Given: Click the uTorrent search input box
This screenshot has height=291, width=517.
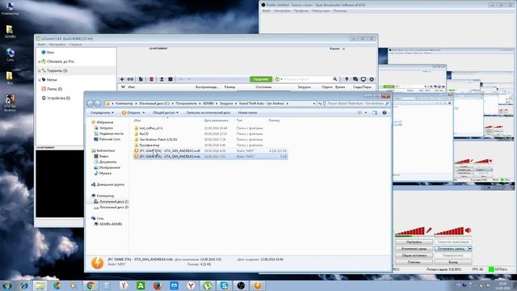Looking at the screenshot, I should pos(307,79).
